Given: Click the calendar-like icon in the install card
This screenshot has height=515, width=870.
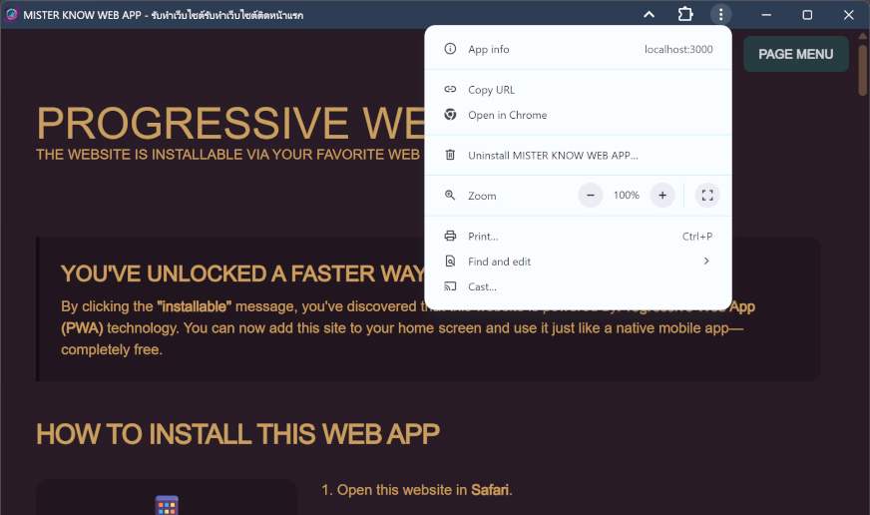Looking at the screenshot, I should [x=167, y=504].
